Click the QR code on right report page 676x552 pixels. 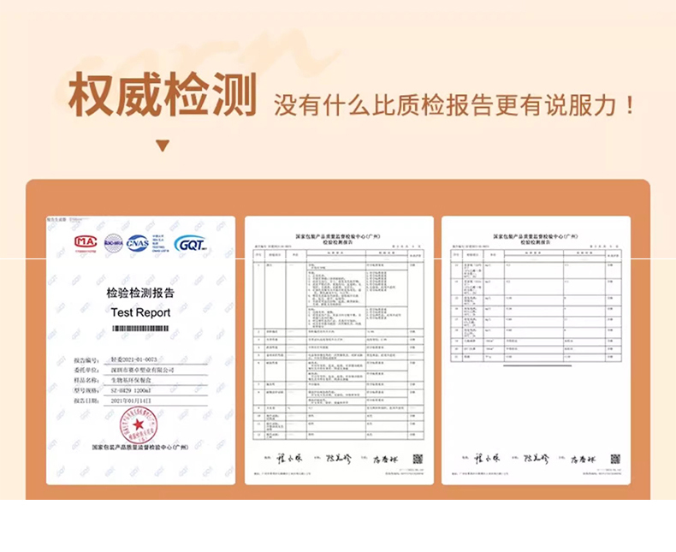point(614,459)
